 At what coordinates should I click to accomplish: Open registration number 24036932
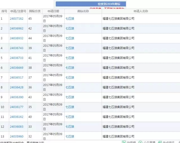[x=17, y=38]
